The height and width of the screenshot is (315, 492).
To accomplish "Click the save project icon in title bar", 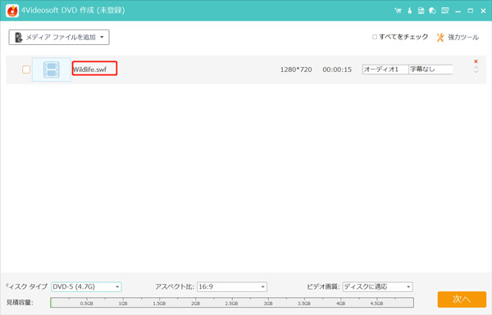I will 421,11.
